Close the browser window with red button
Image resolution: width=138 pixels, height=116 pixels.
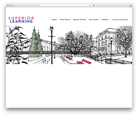tap(8, 5)
